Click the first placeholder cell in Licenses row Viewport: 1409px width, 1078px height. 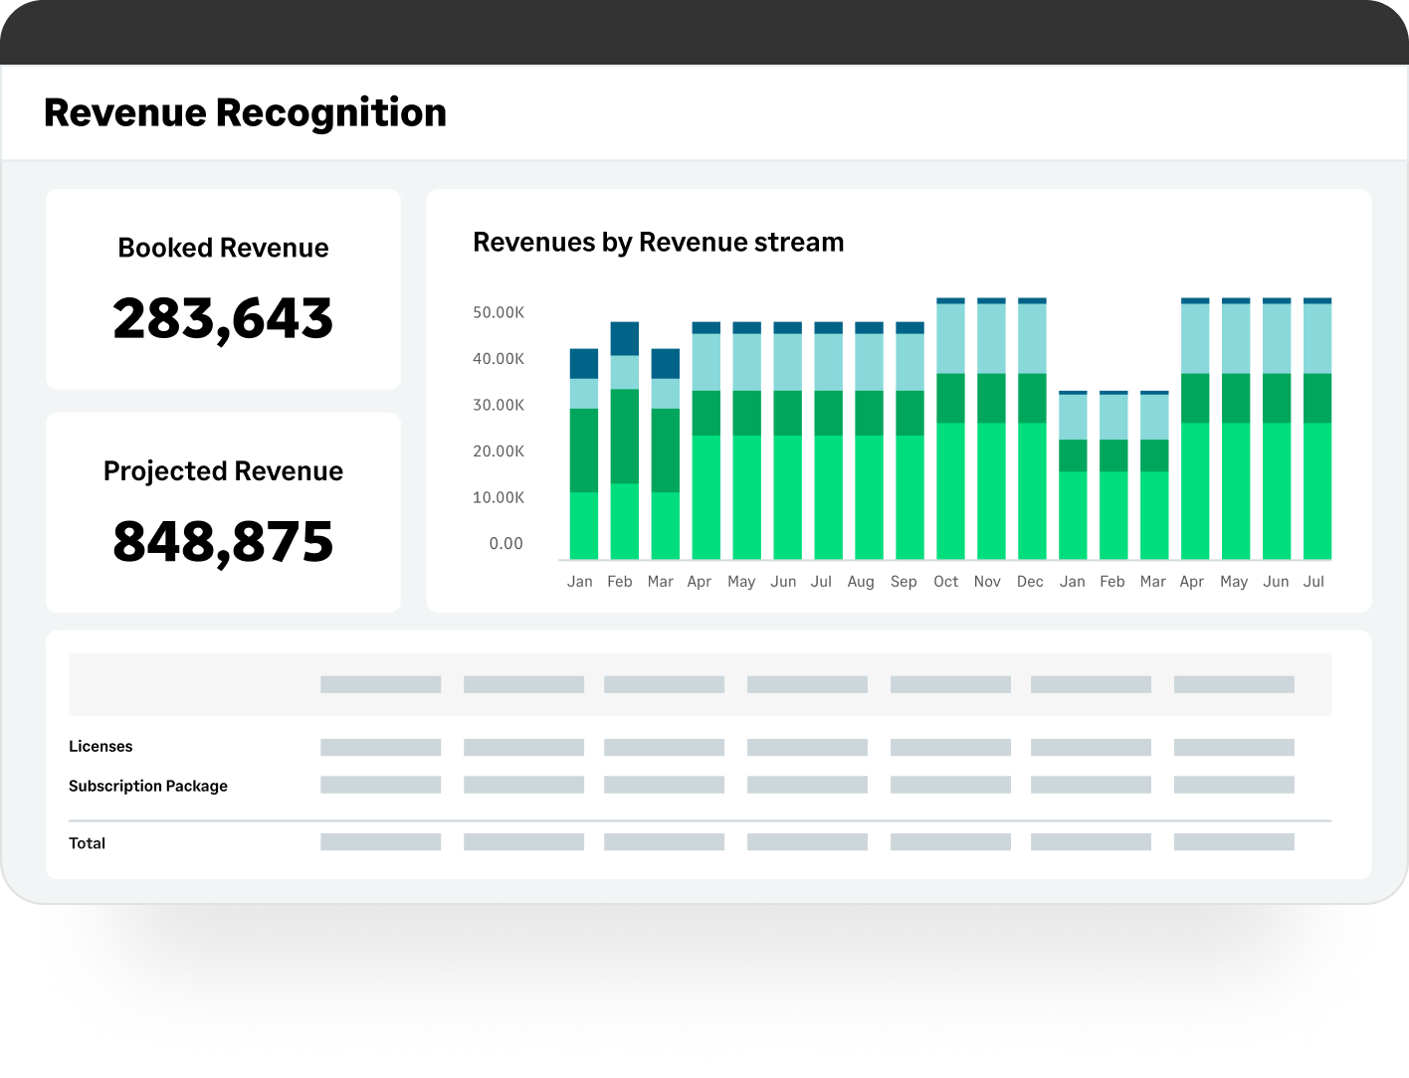tap(380, 747)
